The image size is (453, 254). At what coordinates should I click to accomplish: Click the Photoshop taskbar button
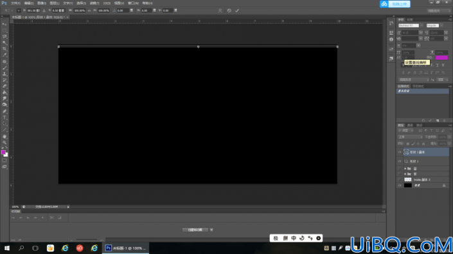click(x=125, y=248)
